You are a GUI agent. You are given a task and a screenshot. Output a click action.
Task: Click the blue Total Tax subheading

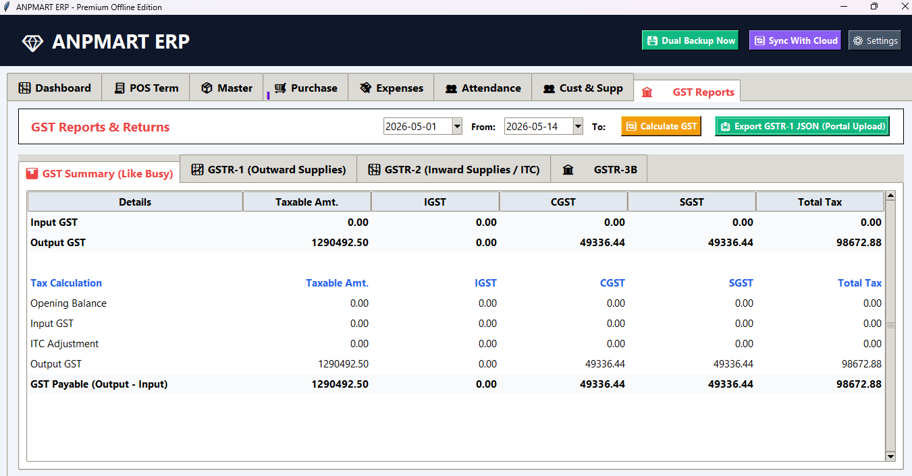859,283
